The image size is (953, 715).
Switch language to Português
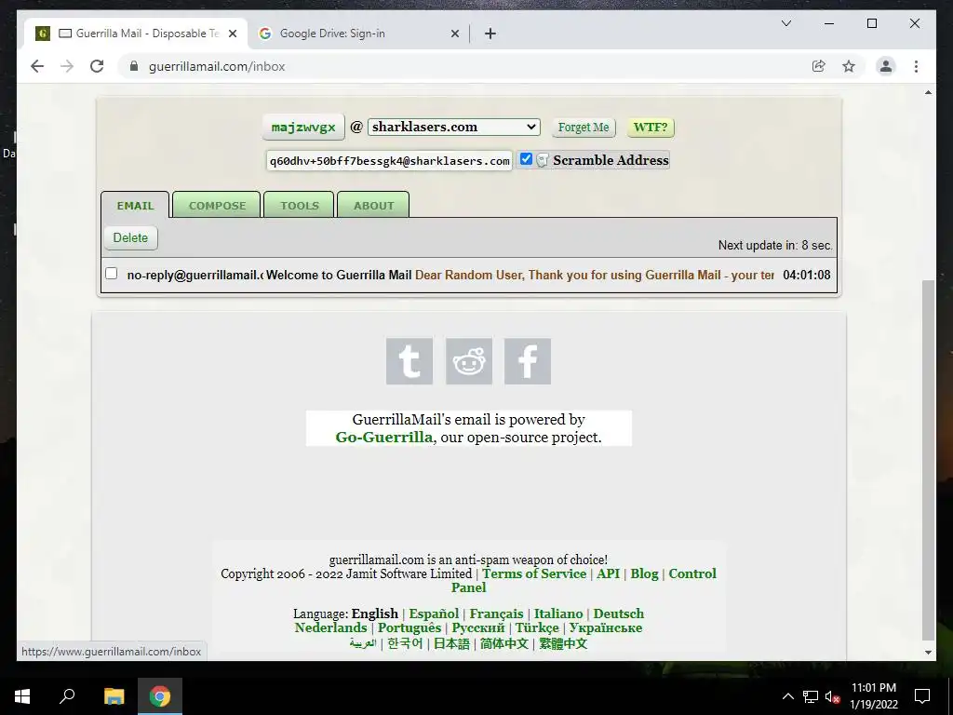pos(409,627)
